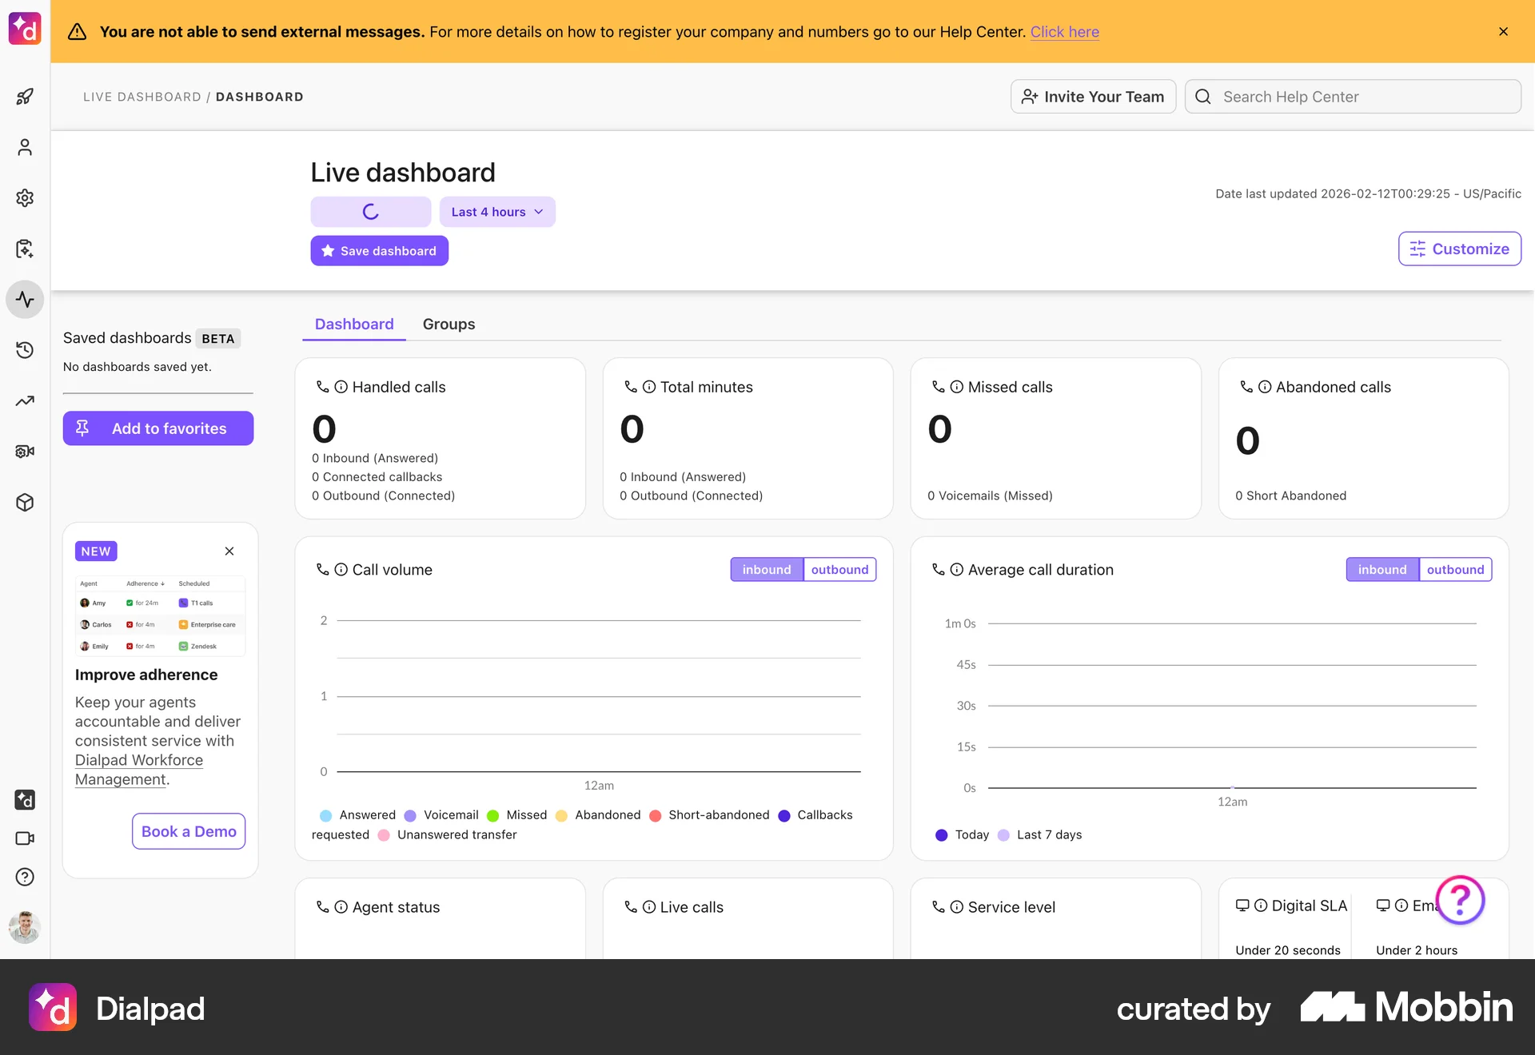Open the rocket launch icon in sidebar
1535x1055 pixels.
25,96
